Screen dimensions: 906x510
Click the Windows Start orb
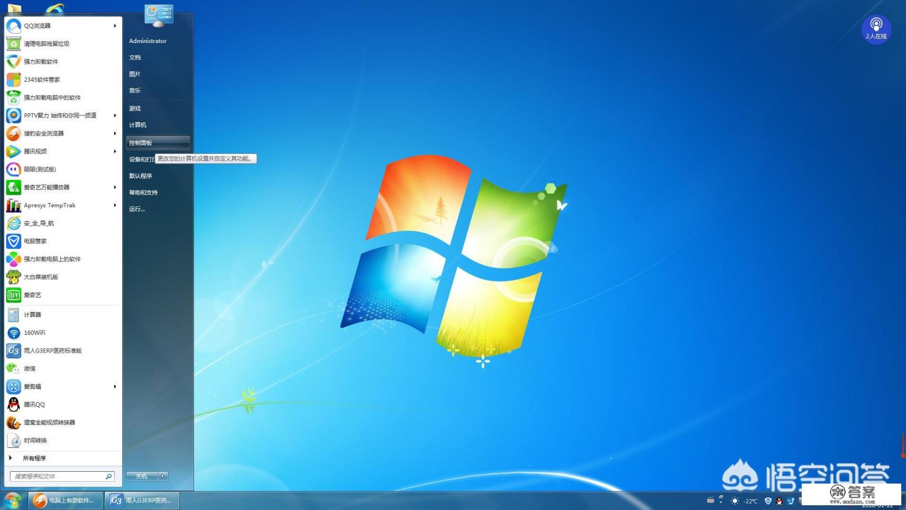[x=13, y=501]
